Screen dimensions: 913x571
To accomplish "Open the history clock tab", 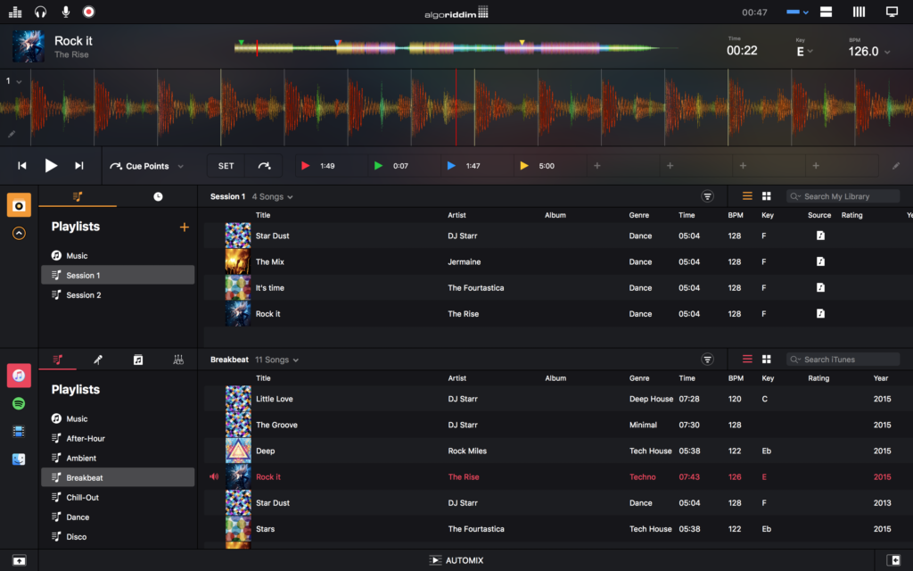I will click(x=158, y=196).
